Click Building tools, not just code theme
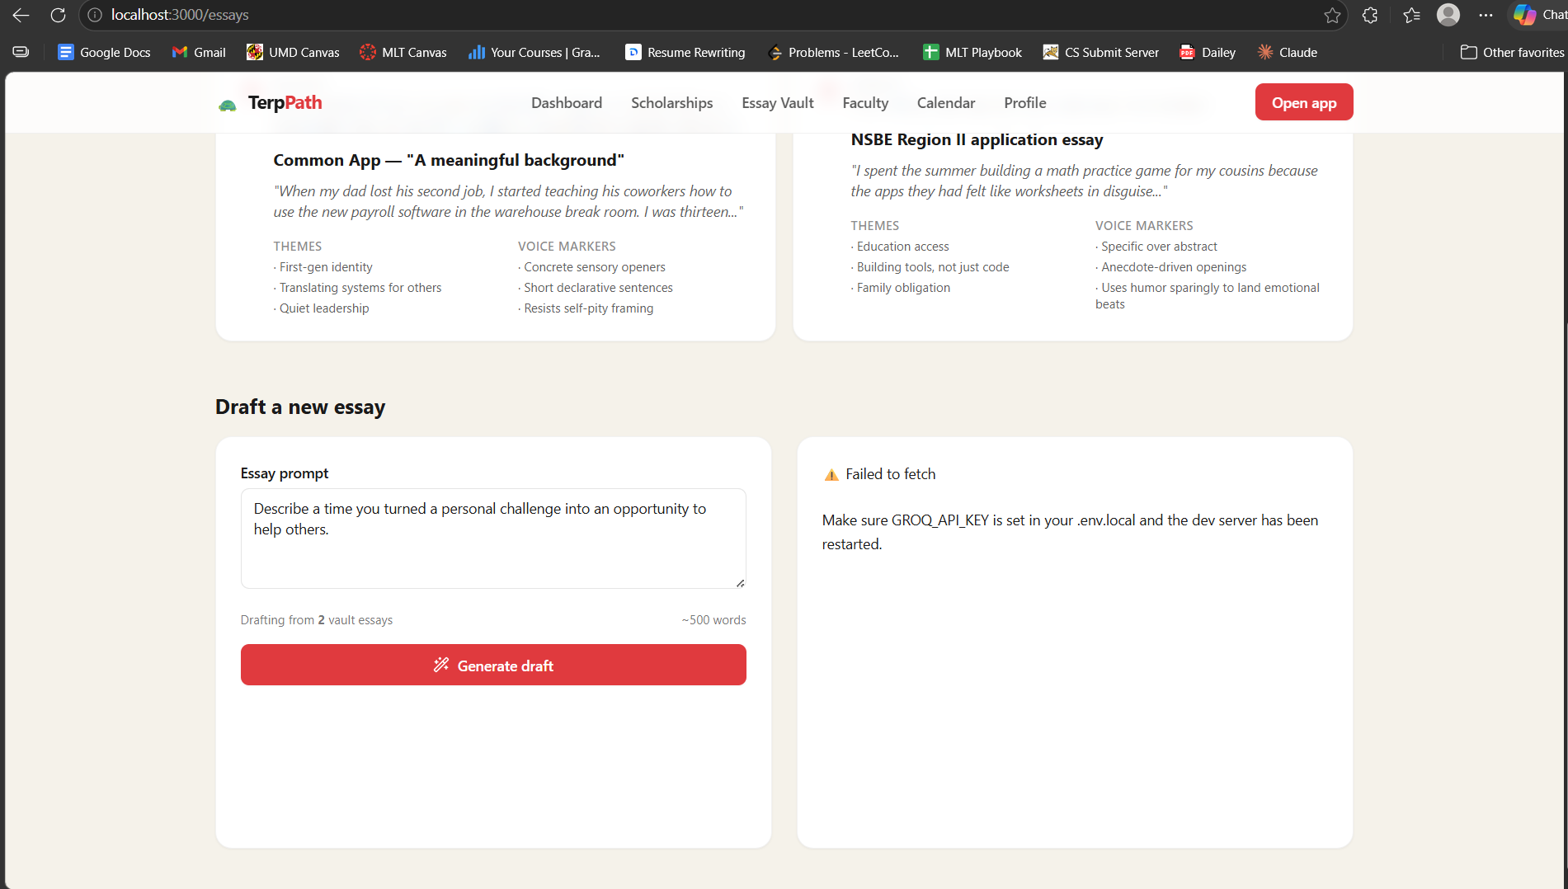Screen dimensions: 1568x889 pos(930,267)
